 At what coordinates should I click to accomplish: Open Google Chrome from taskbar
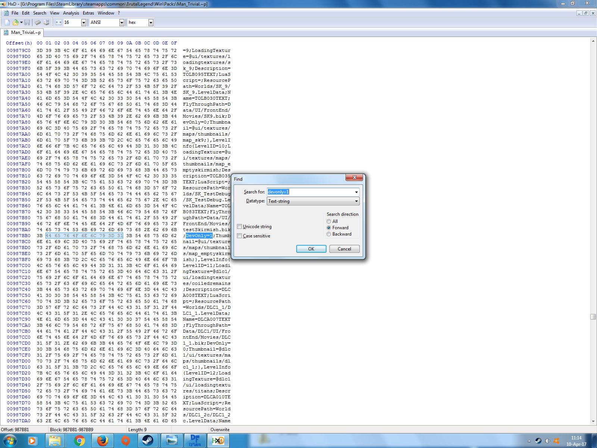[x=79, y=441]
